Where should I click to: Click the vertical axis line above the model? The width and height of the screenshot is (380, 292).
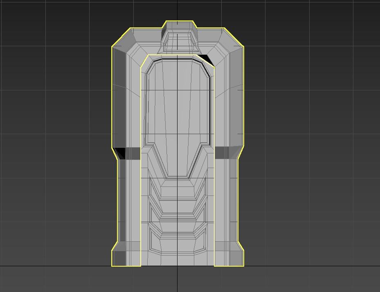tap(177, 10)
